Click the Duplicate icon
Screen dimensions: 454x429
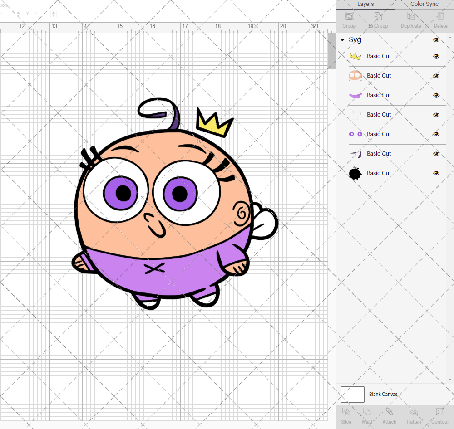[x=410, y=16]
